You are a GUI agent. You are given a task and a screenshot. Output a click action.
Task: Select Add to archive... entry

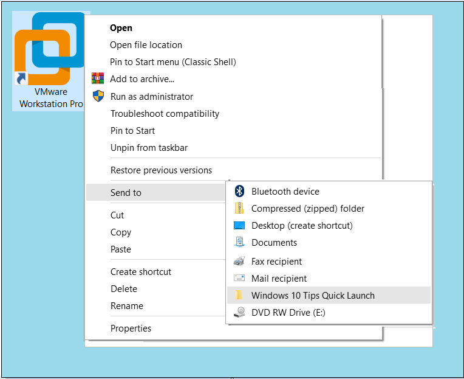click(233, 79)
